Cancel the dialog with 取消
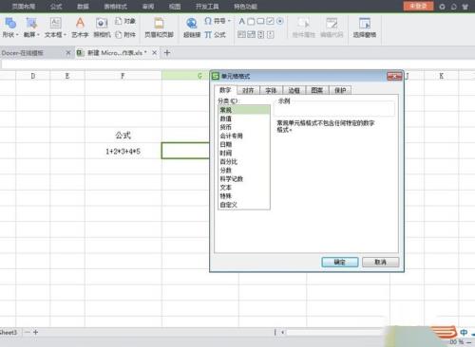 click(380, 262)
